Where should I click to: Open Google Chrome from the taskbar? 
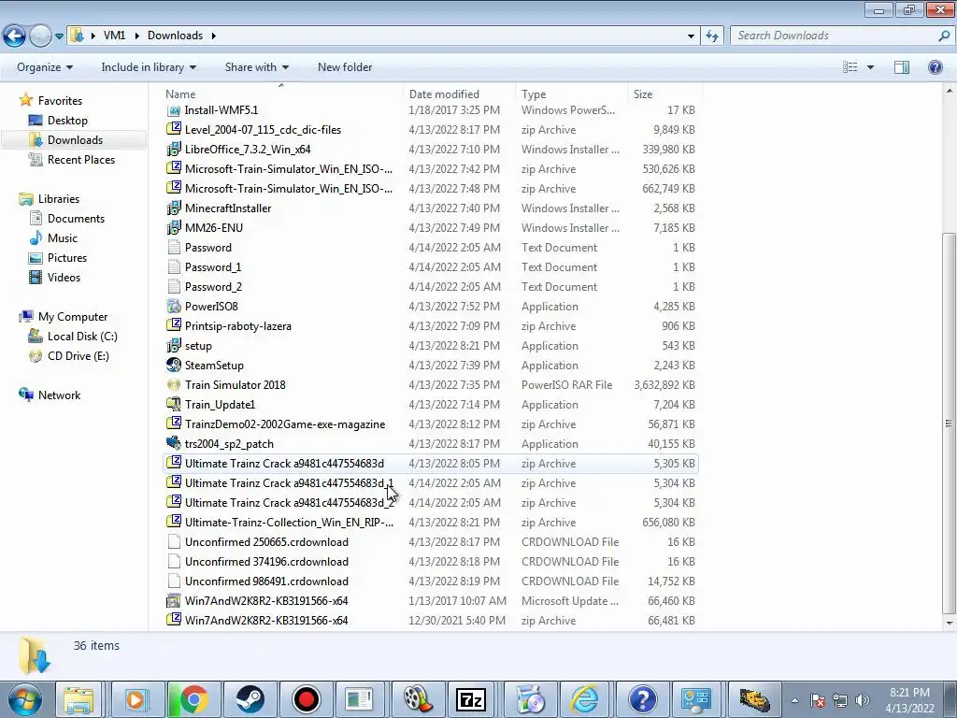193,699
